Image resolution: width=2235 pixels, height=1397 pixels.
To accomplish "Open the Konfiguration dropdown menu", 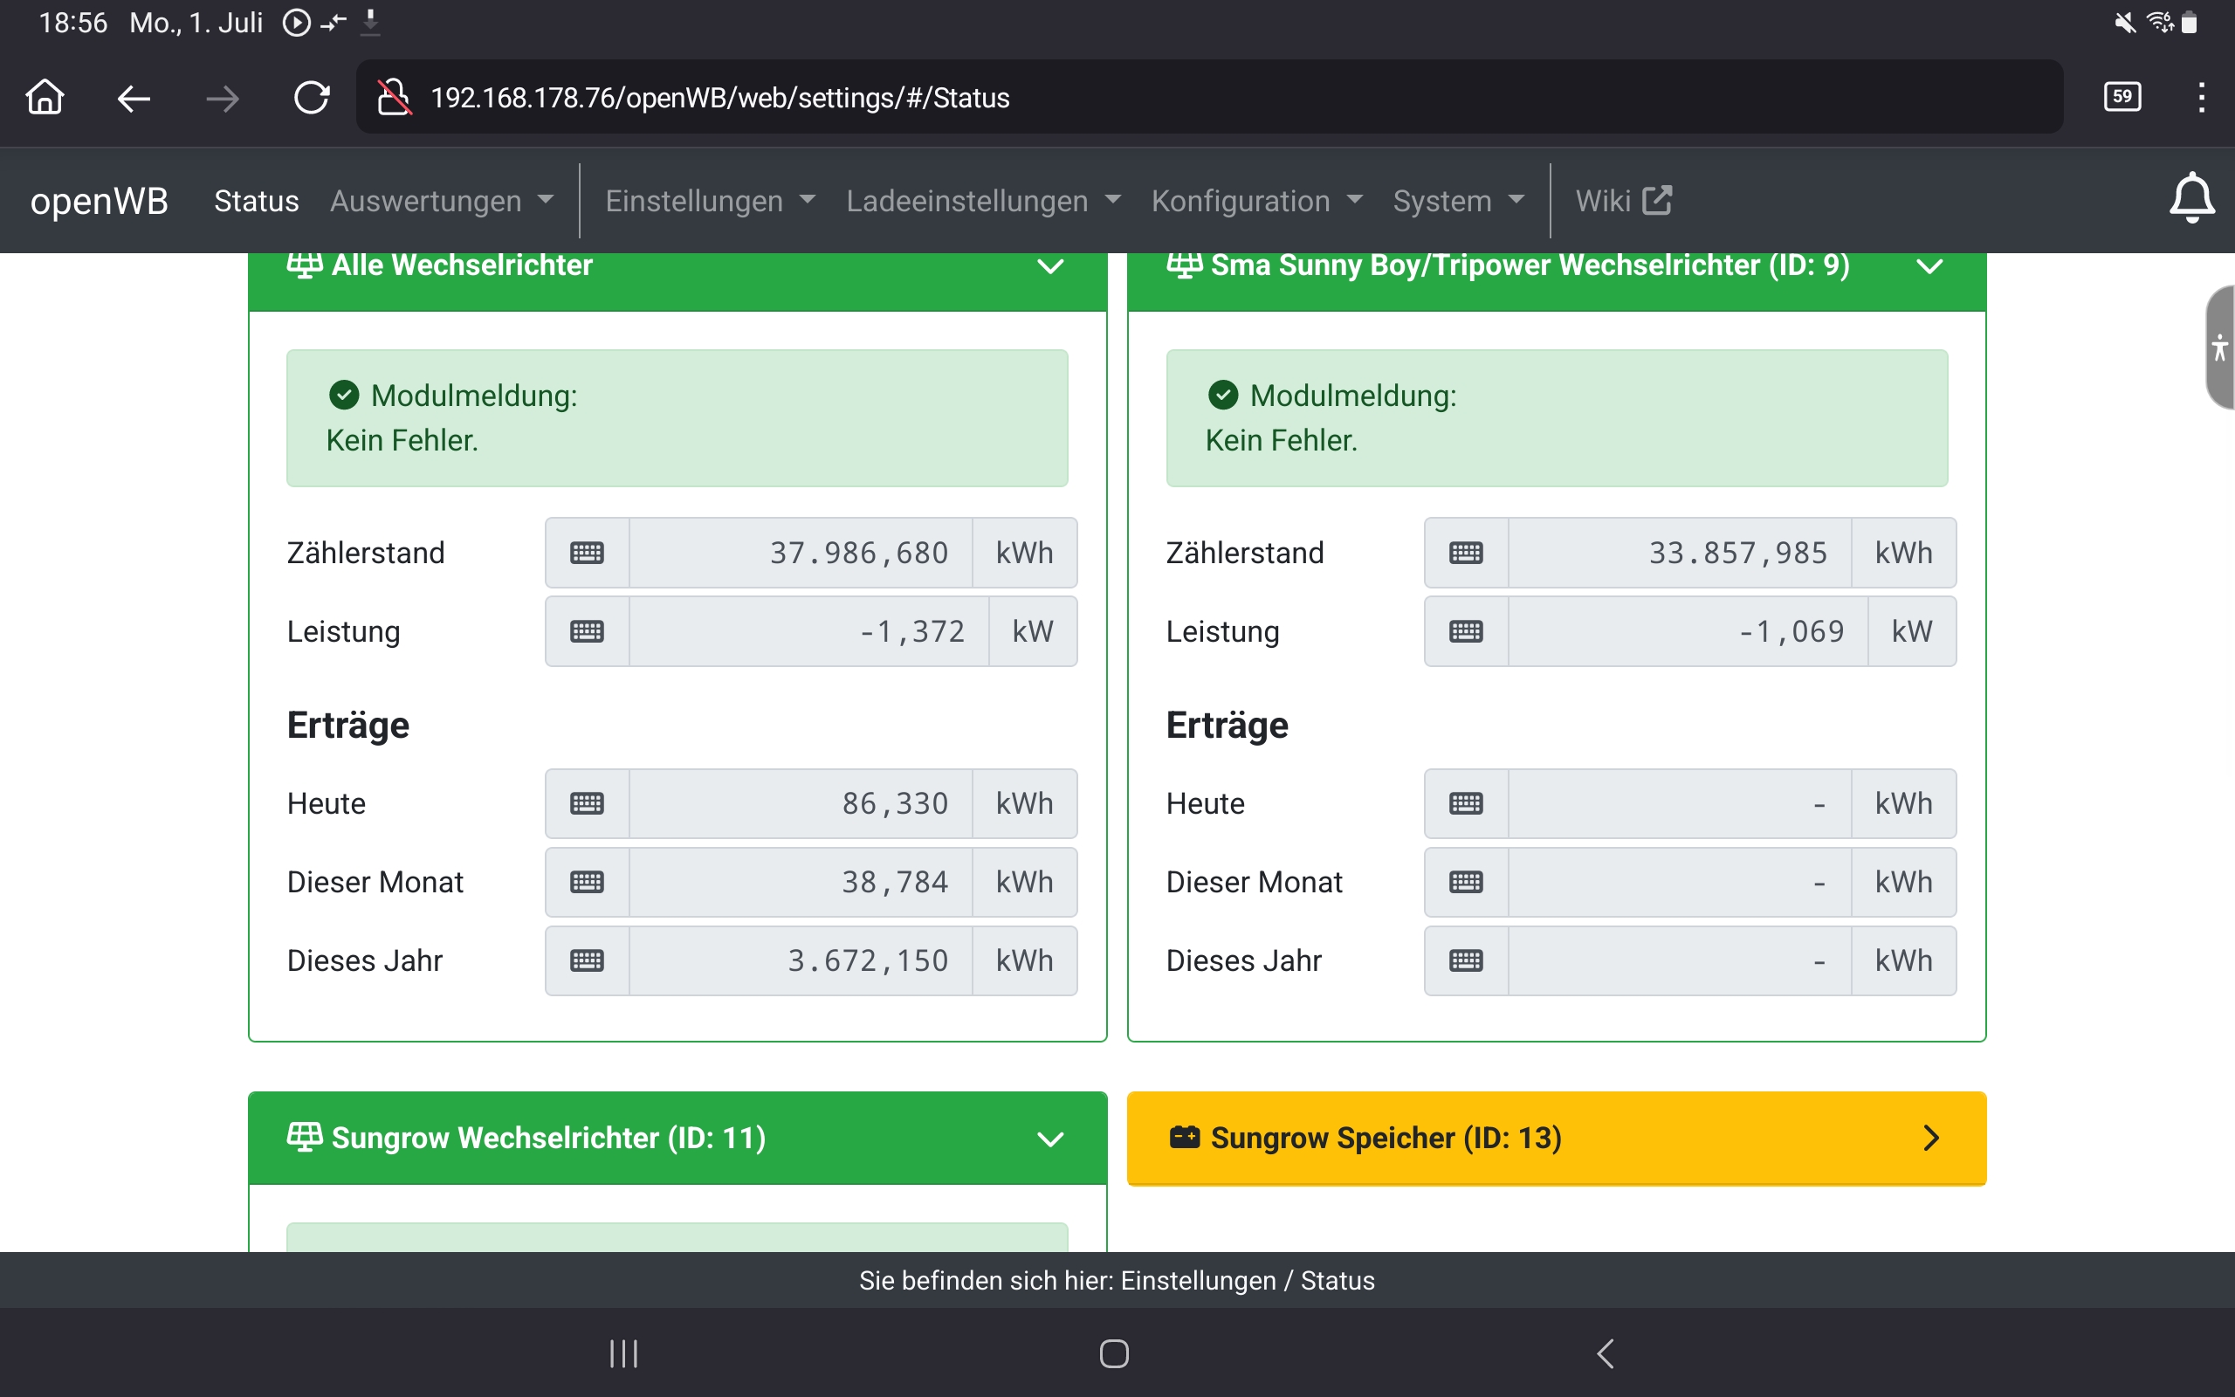I will [1256, 201].
